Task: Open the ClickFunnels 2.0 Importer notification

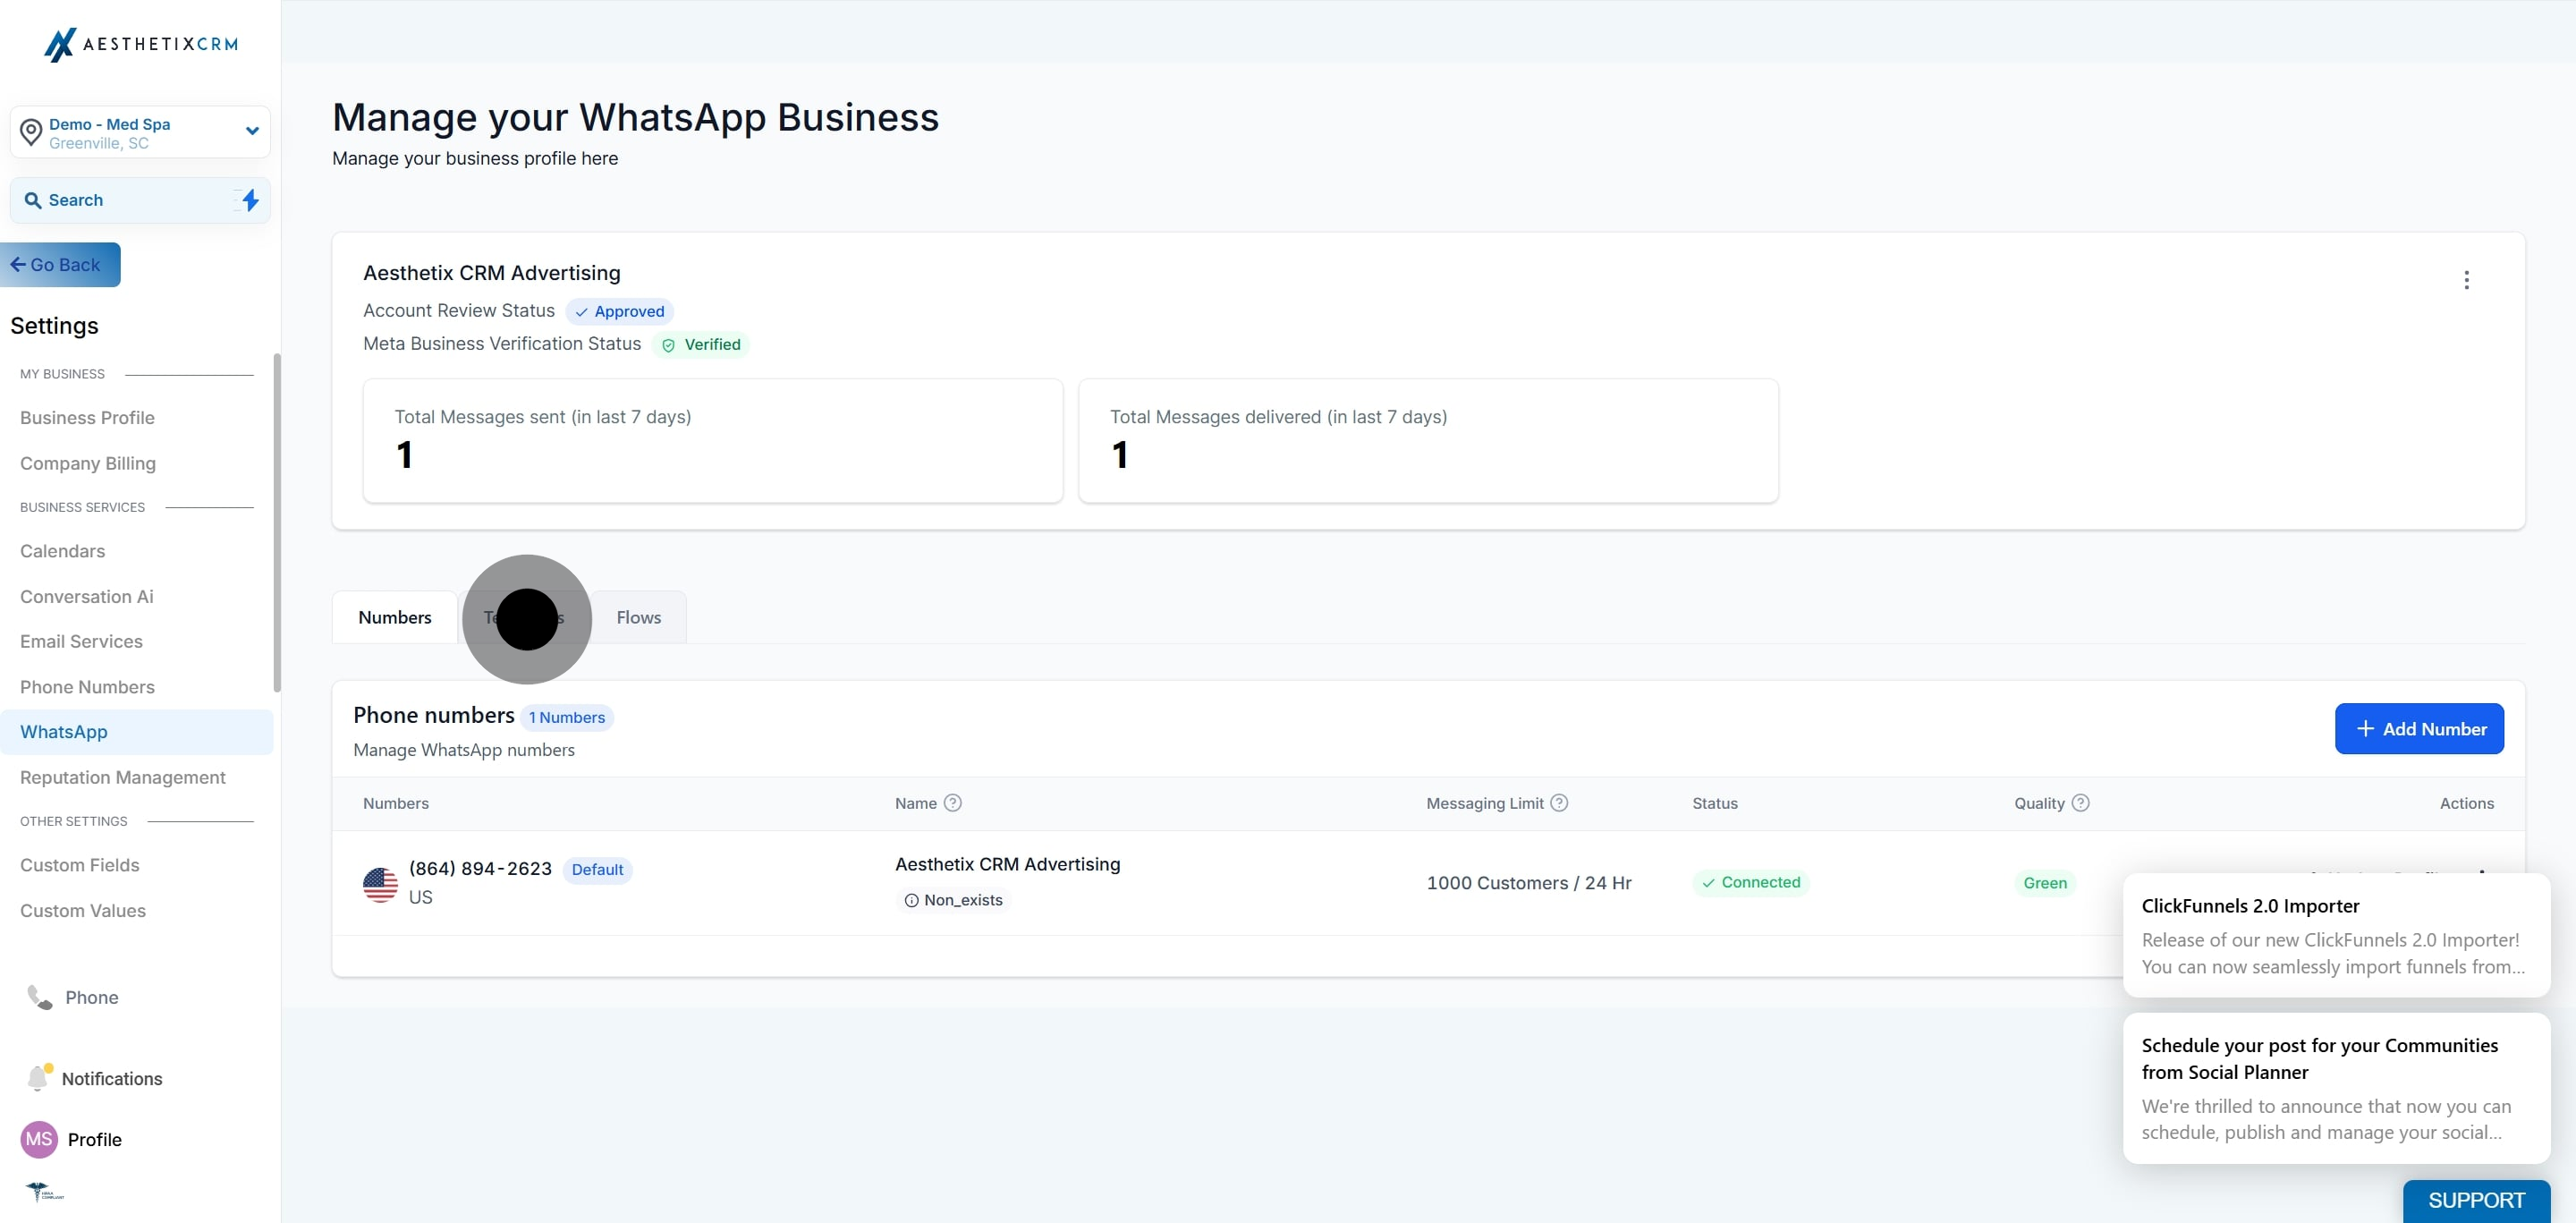Action: point(2335,934)
